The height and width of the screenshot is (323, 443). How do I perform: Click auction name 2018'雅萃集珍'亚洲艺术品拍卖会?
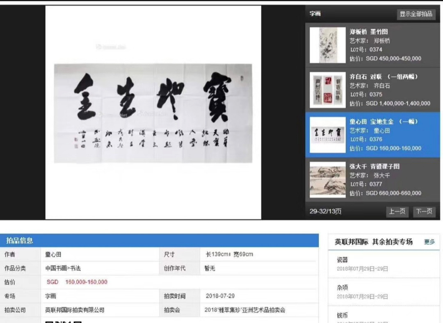click(x=244, y=310)
